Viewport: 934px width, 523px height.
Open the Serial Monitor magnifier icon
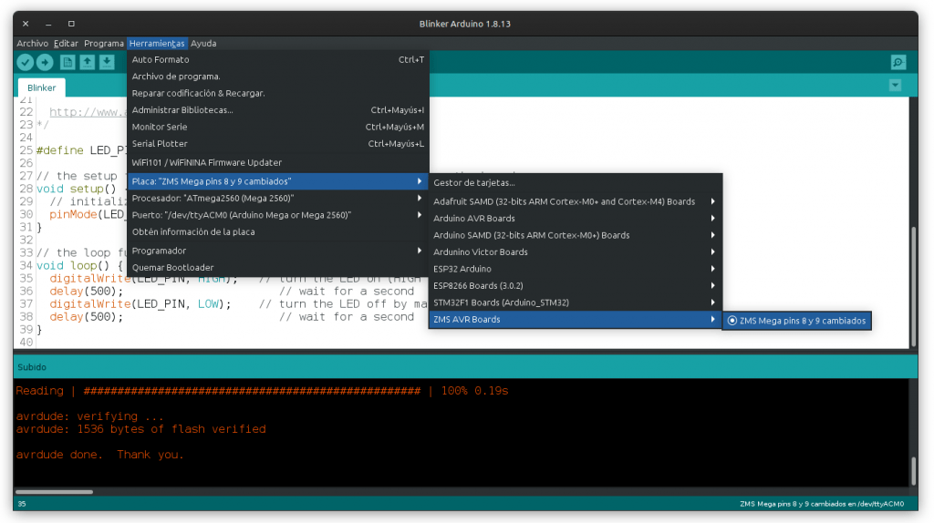click(898, 62)
